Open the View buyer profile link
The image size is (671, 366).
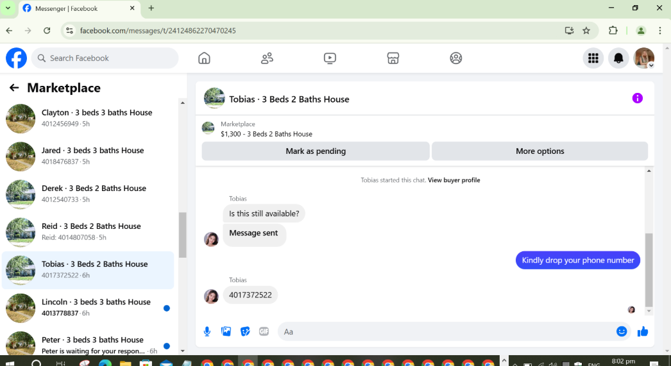pyautogui.click(x=454, y=180)
